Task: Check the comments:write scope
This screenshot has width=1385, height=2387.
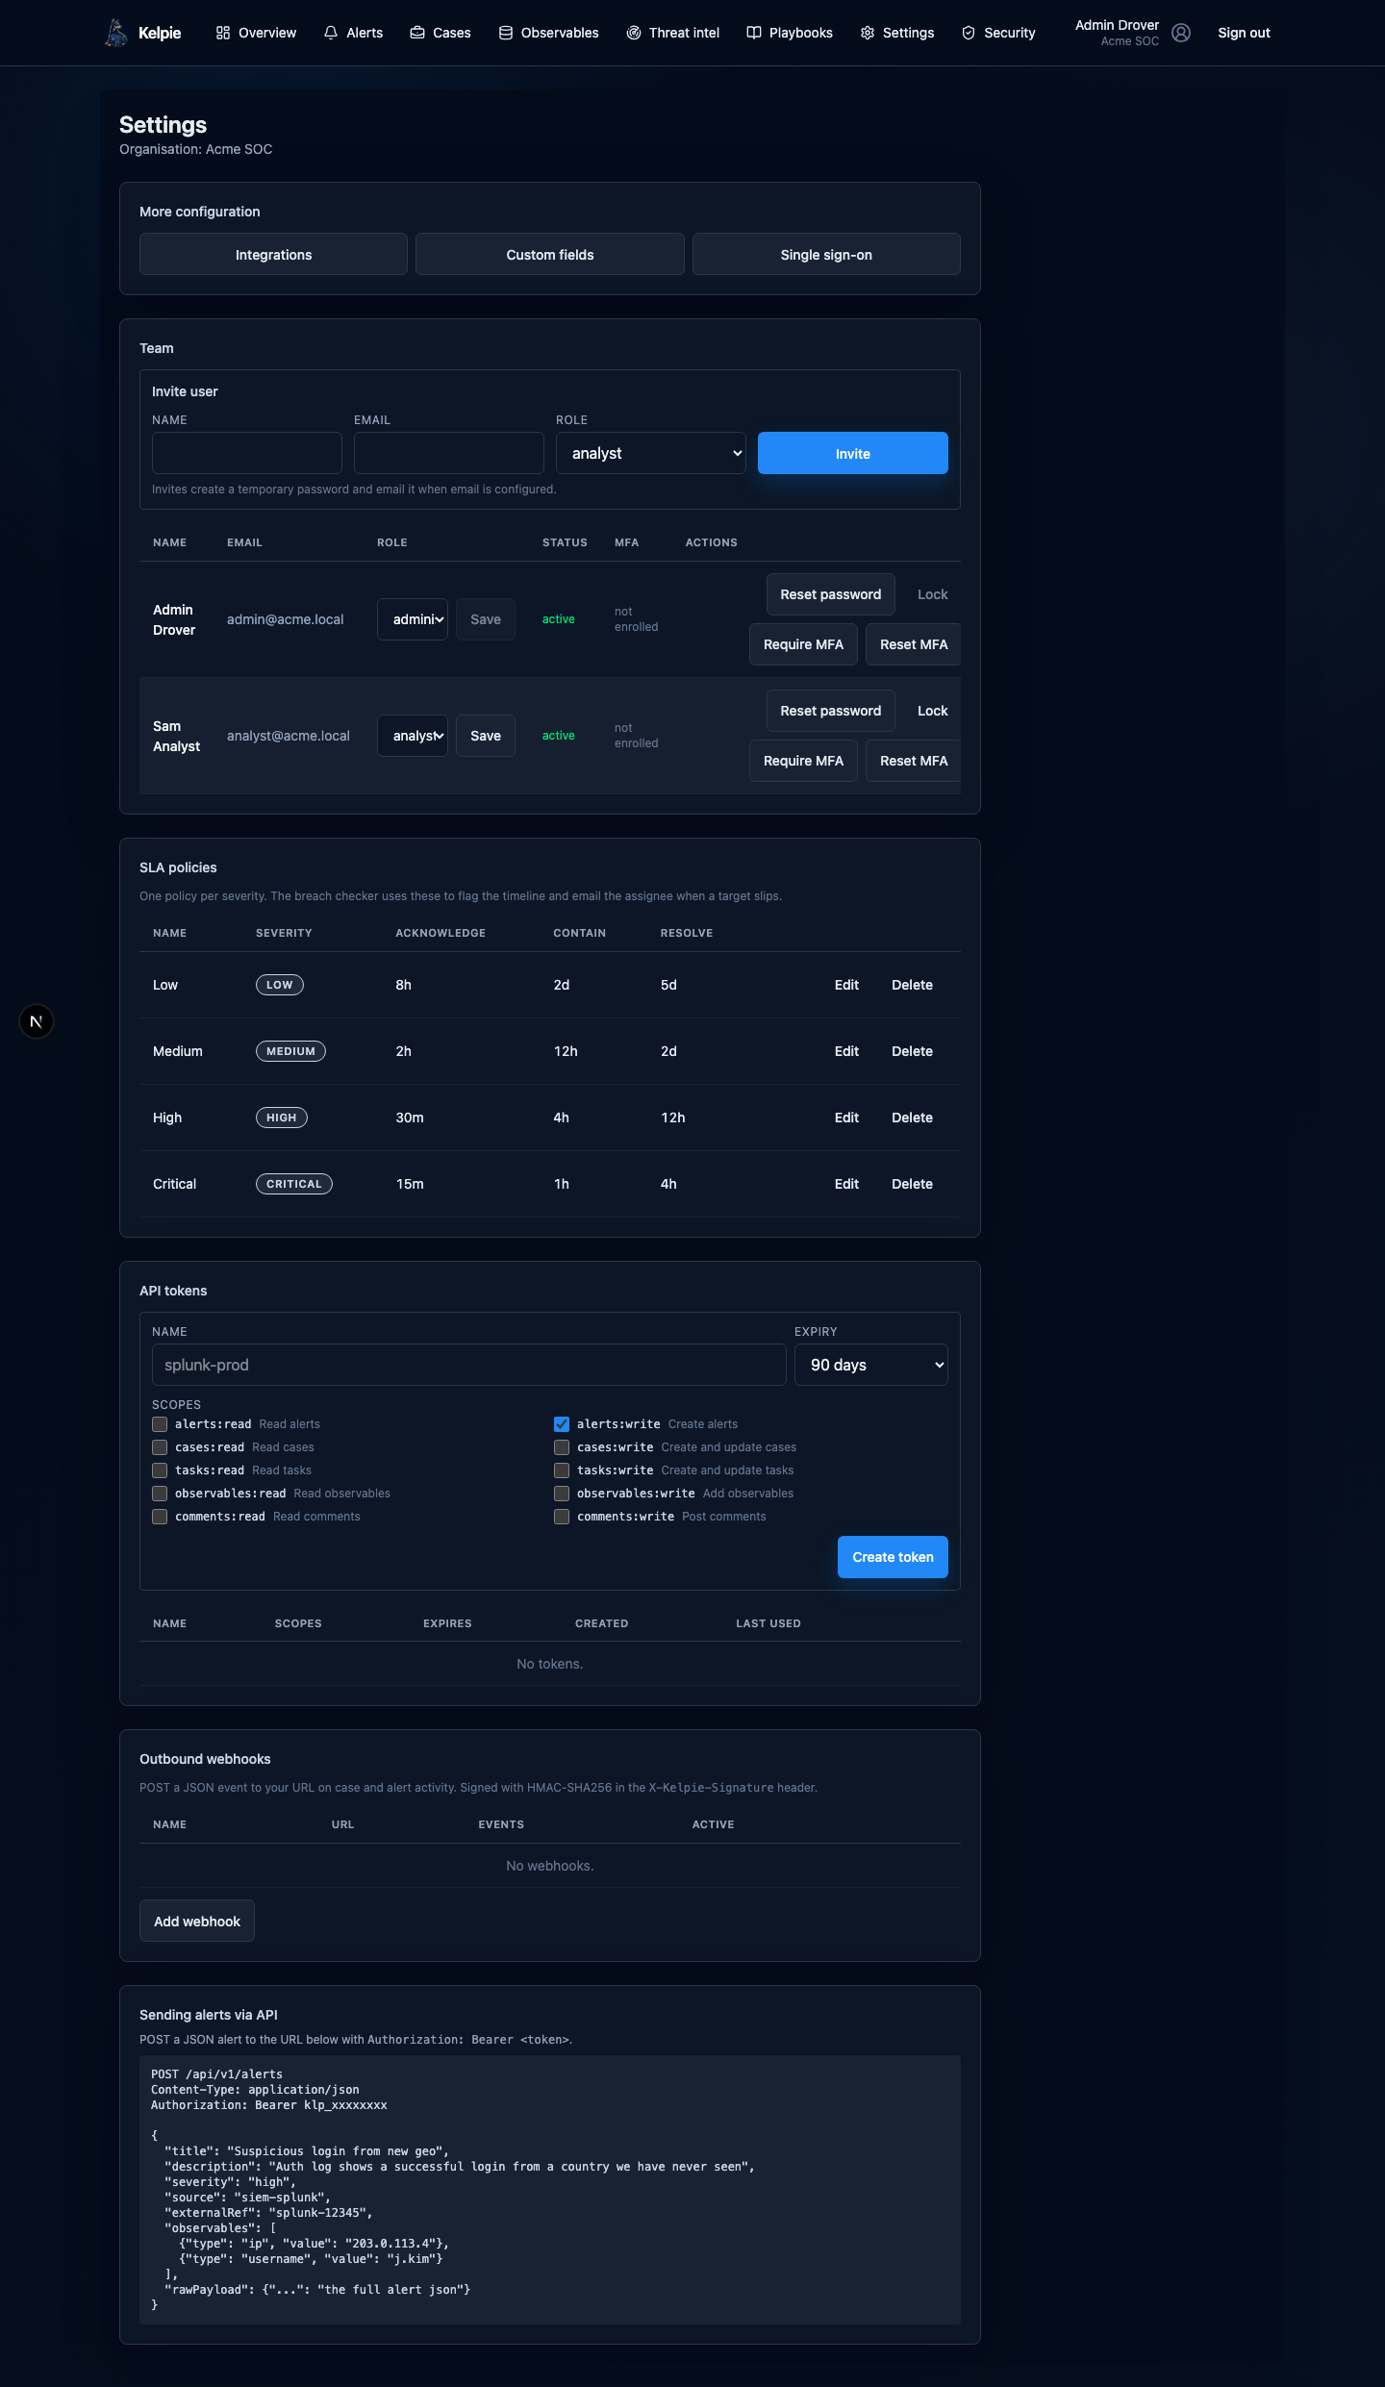Action: click(562, 1517)
